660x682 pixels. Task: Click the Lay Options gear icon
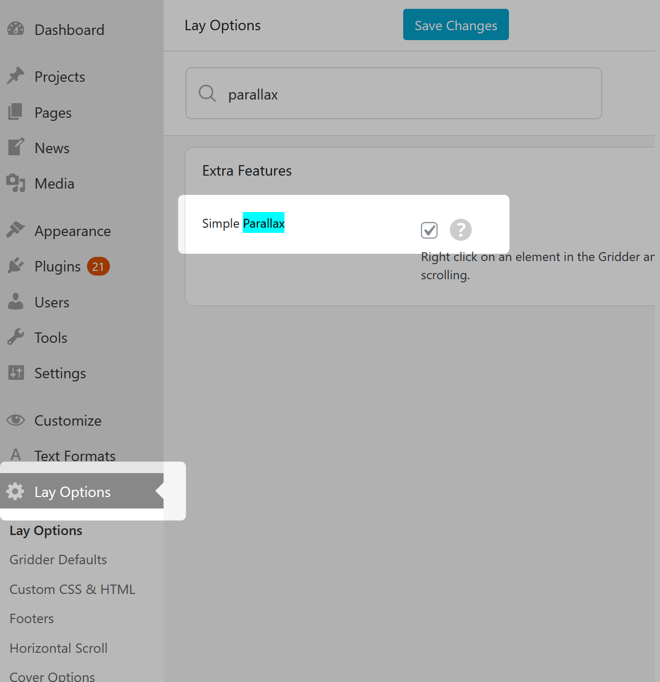pyautogui.click(x=16, y=491)
